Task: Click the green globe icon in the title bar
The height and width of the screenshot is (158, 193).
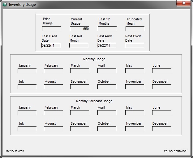Action: (x=5, y=5)
